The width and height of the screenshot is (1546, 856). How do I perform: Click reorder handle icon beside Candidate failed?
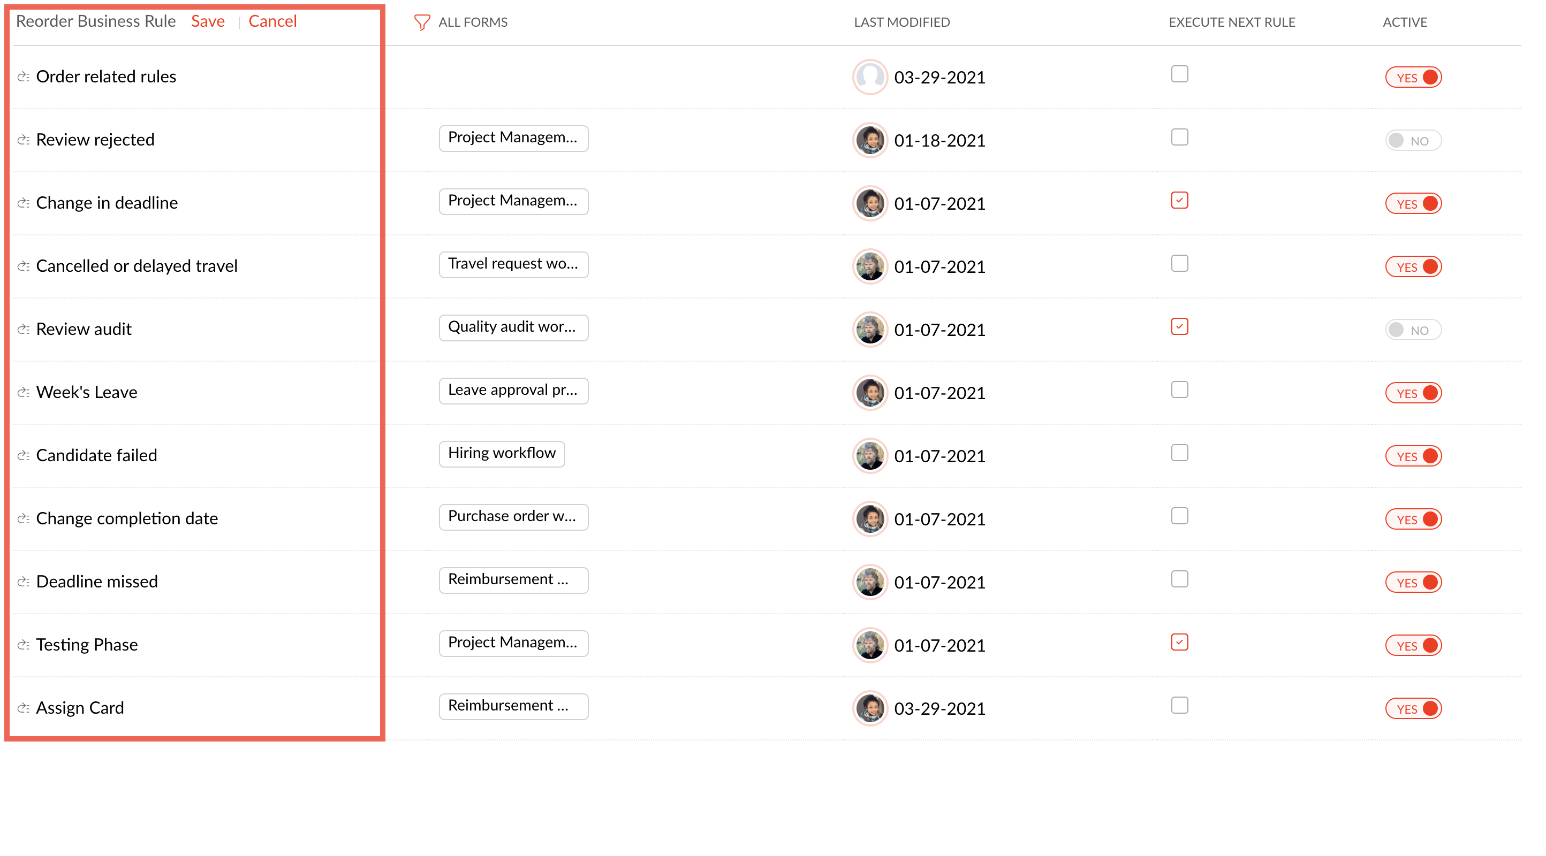(x=24, y=455)
